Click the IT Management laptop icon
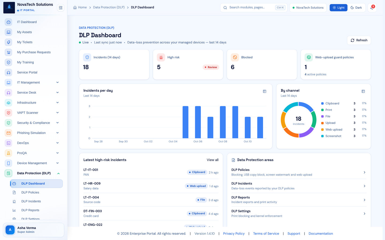 click(x=9, y=83)
